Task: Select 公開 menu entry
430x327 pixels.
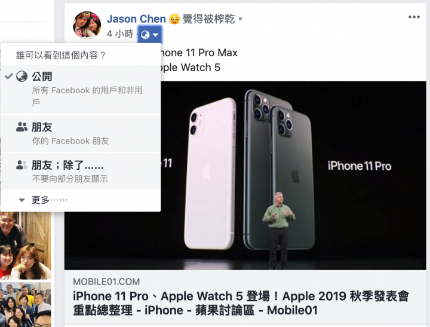Action: tap(81, 89)
